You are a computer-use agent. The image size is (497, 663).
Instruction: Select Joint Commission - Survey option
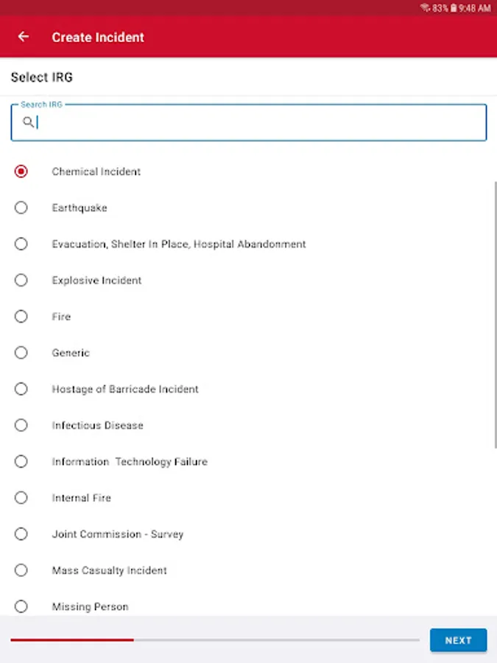point(21,534)
